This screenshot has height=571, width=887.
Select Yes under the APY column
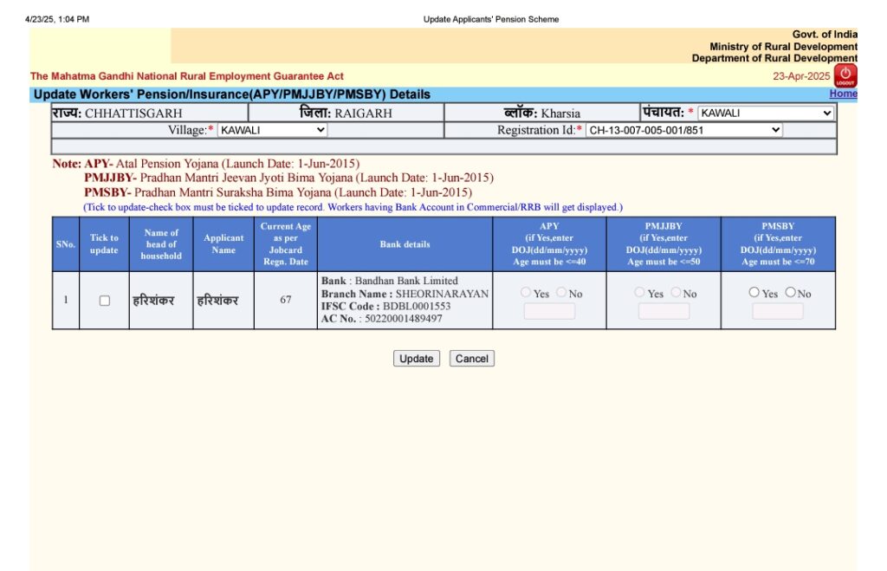pos(527,293)
